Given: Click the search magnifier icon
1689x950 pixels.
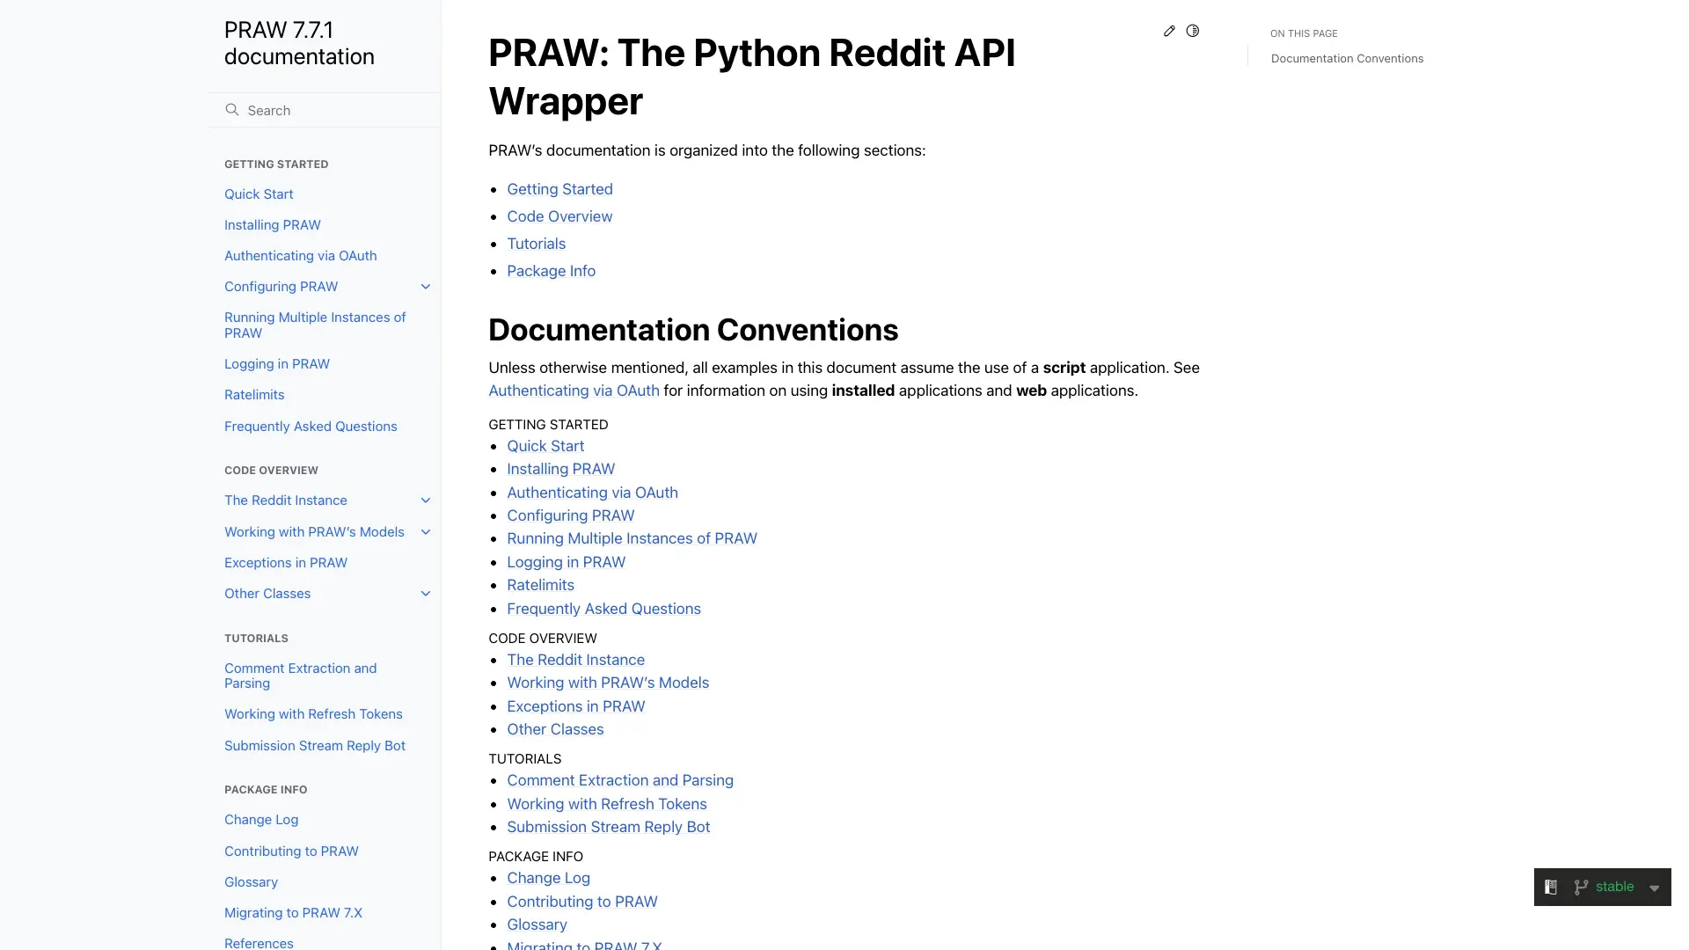Looking at the screenshot, I should point(232,110).
